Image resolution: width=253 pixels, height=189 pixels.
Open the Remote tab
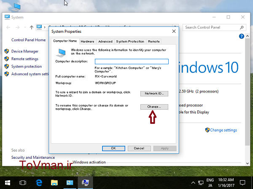coord(153,42)
